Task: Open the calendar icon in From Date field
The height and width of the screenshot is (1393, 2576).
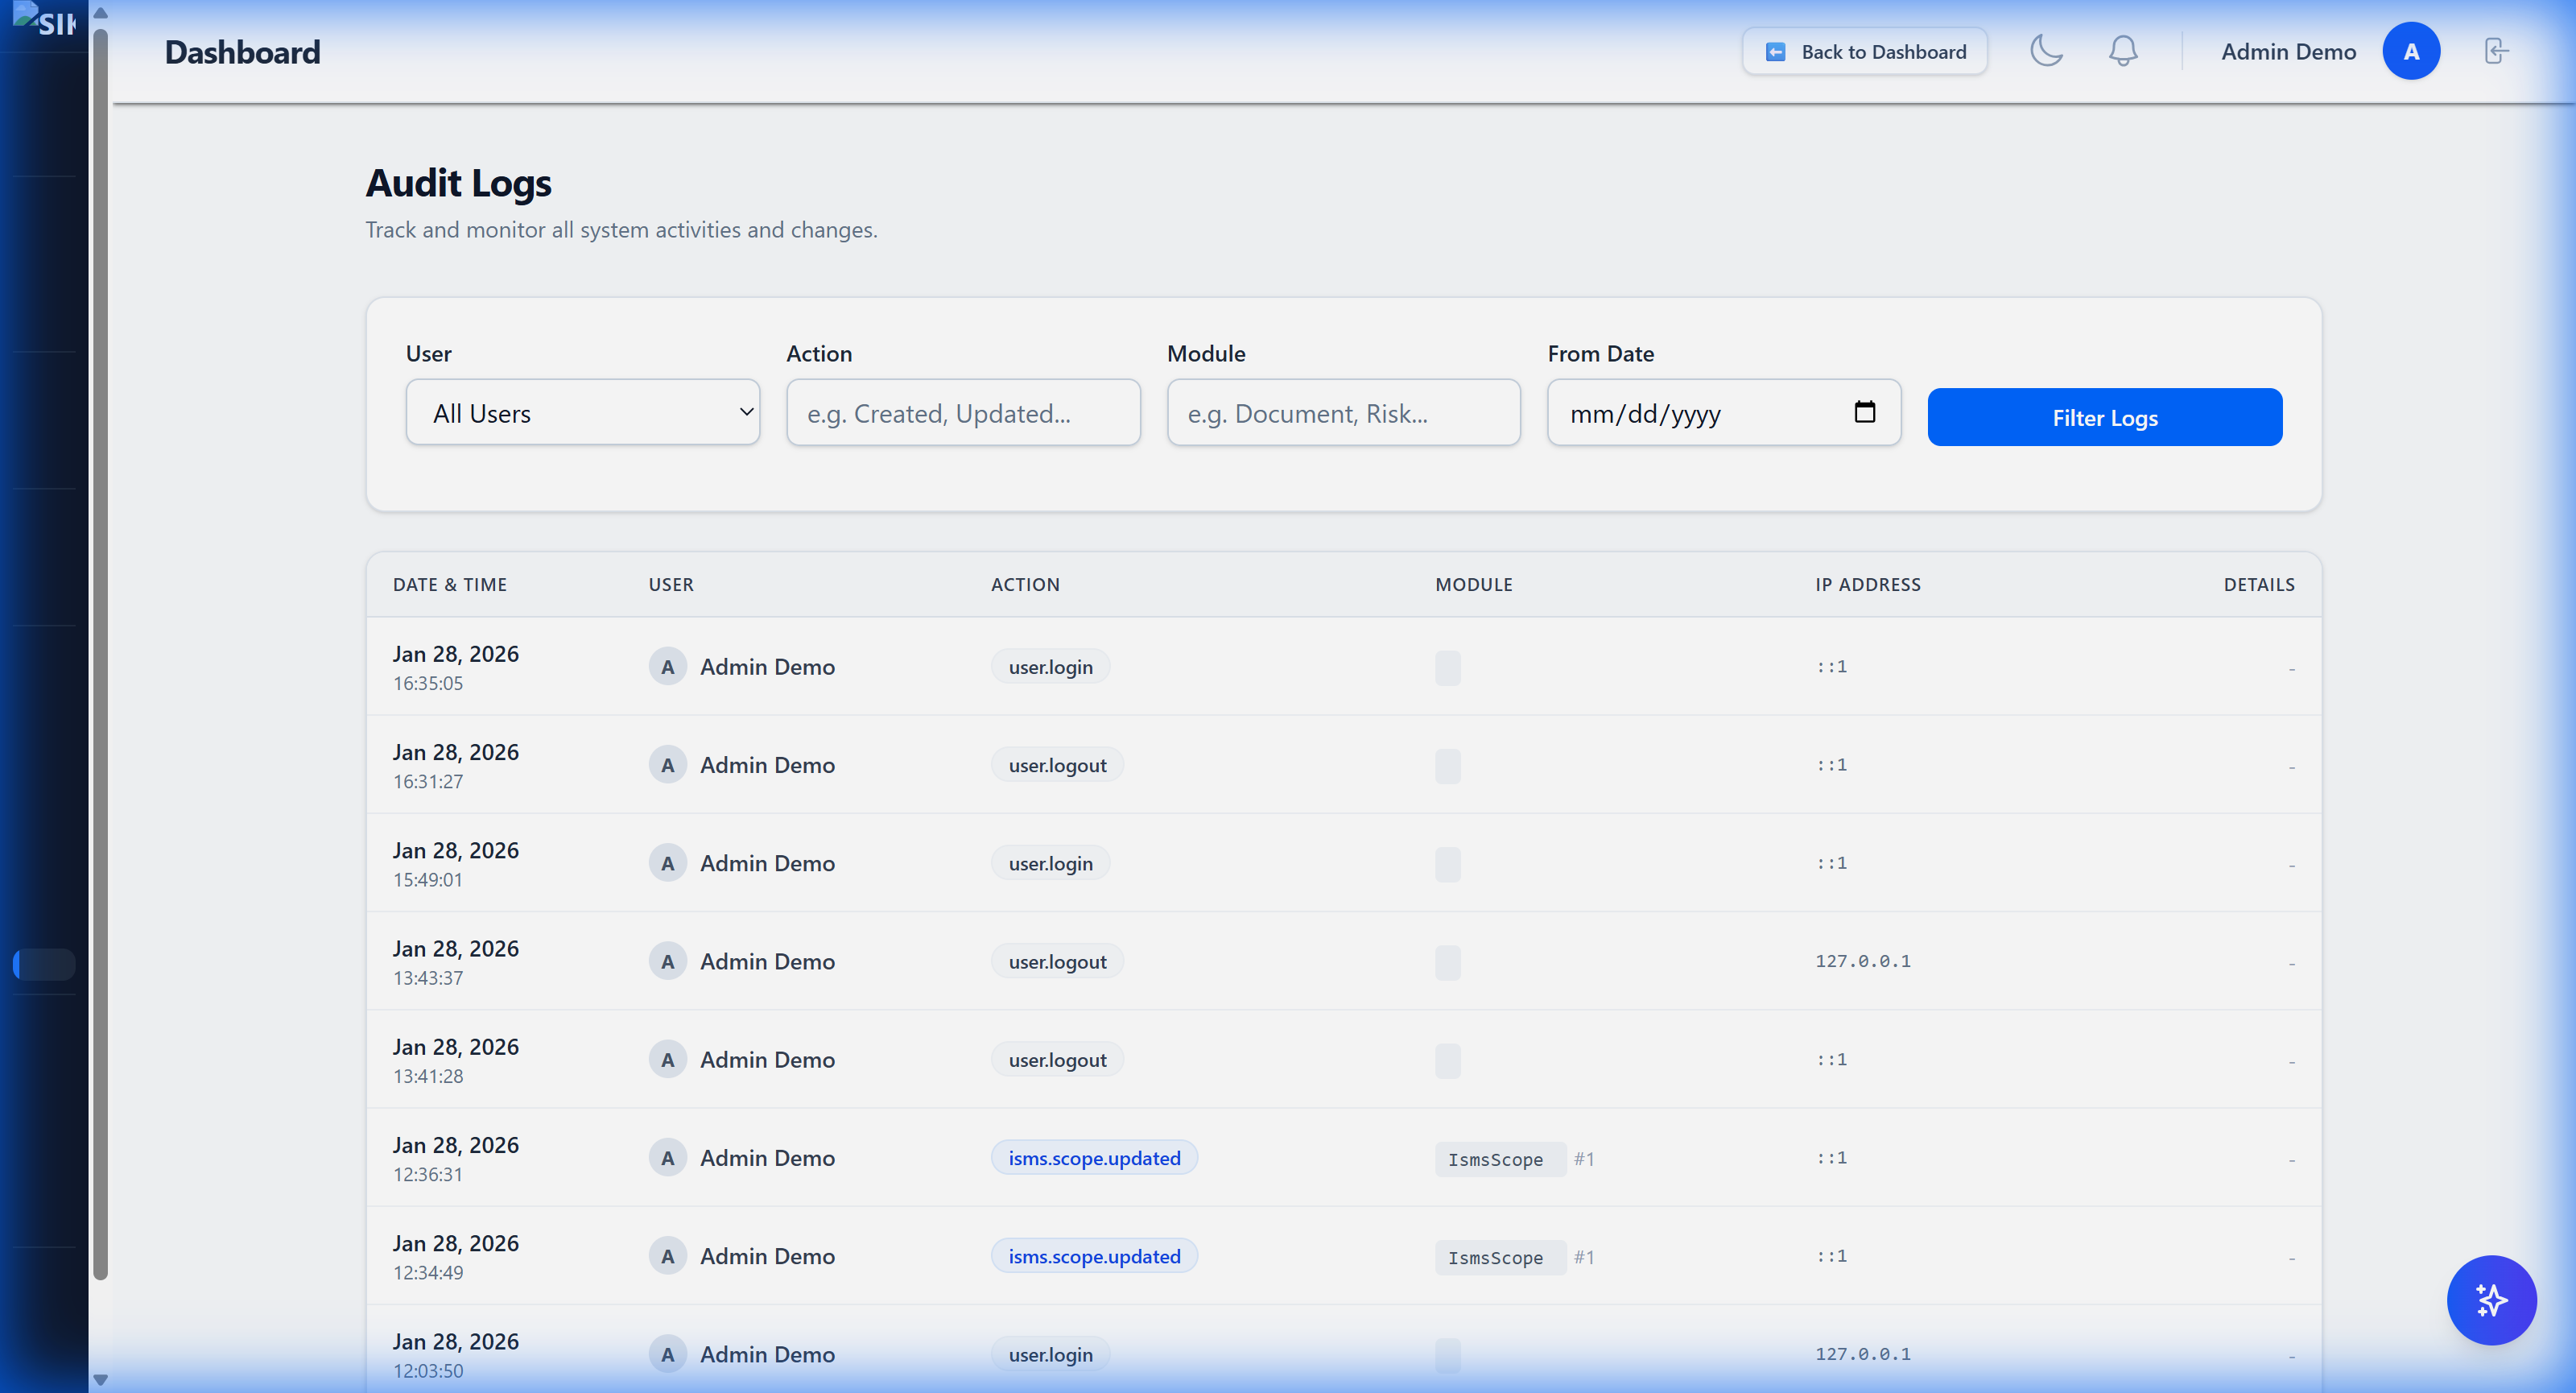Action: [1866, 412]
